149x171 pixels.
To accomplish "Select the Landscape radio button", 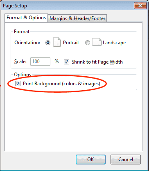I will tap(88, 43).
